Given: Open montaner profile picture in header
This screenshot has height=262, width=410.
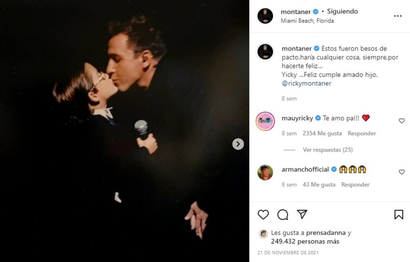Looking at the screenshot, I should tap(265, 16).
